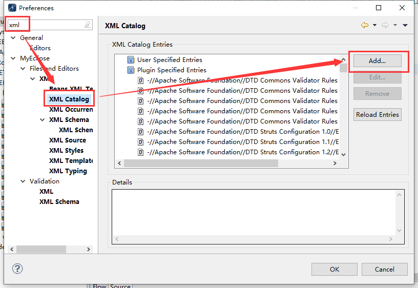Screen dimensions: 418x288
Task: Select the Struts Configuration 1.1 entry
Action: tap(243, 142)
